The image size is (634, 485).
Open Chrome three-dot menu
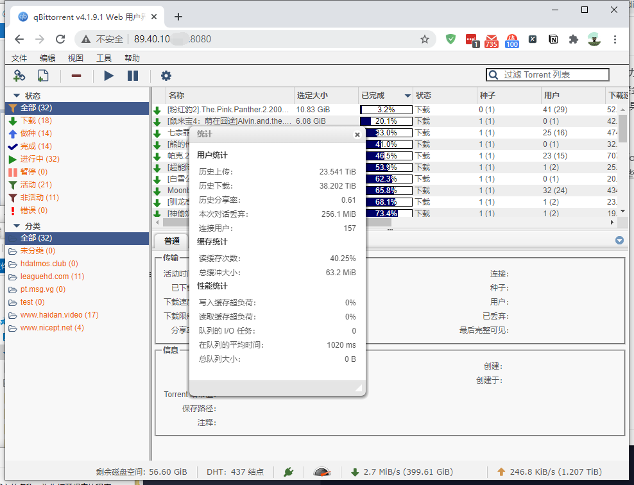[x=615, y=39]
